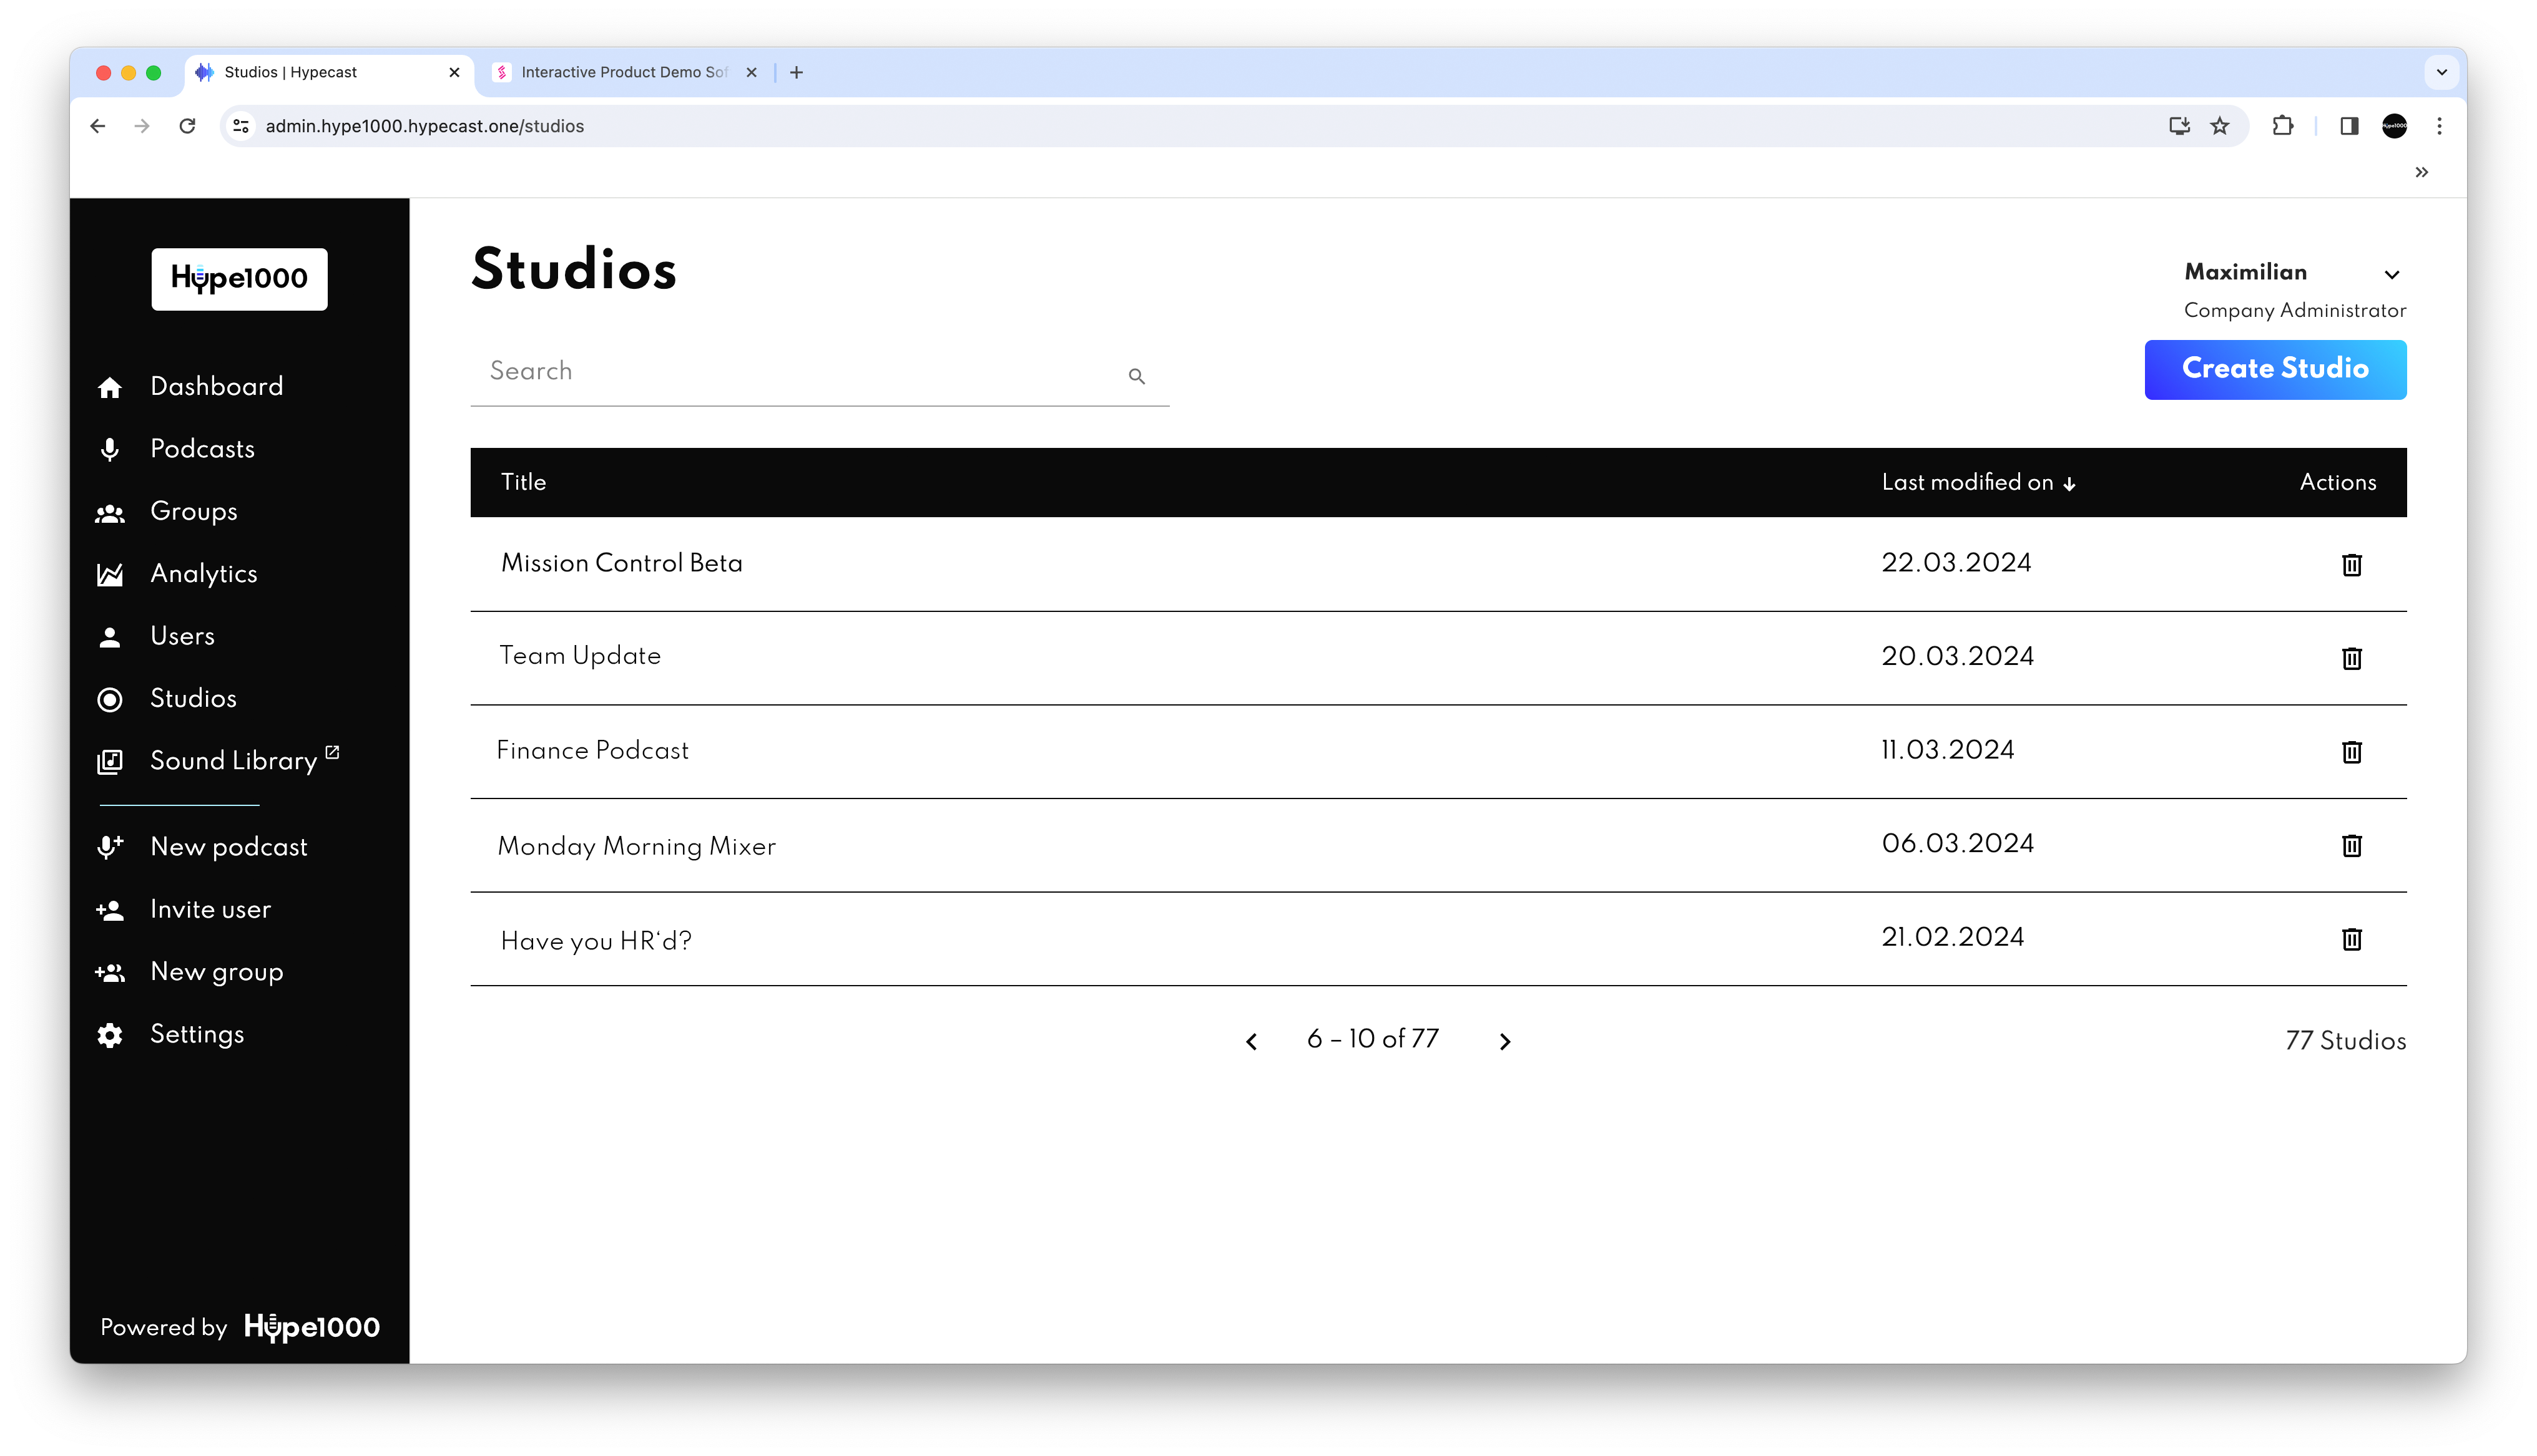Switch to Interactive Product Demo tab
The image size is (2537, 1456).
[x=622, y=72]
